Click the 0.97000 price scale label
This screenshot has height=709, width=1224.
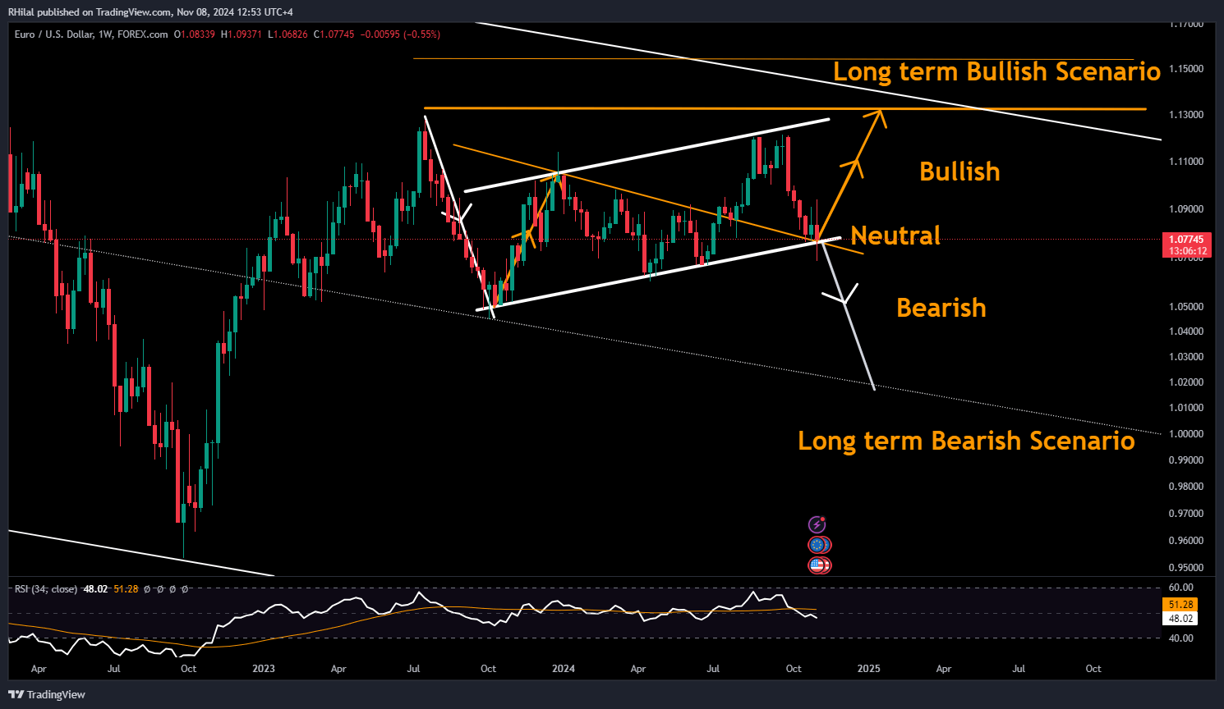coord(1186,514)
